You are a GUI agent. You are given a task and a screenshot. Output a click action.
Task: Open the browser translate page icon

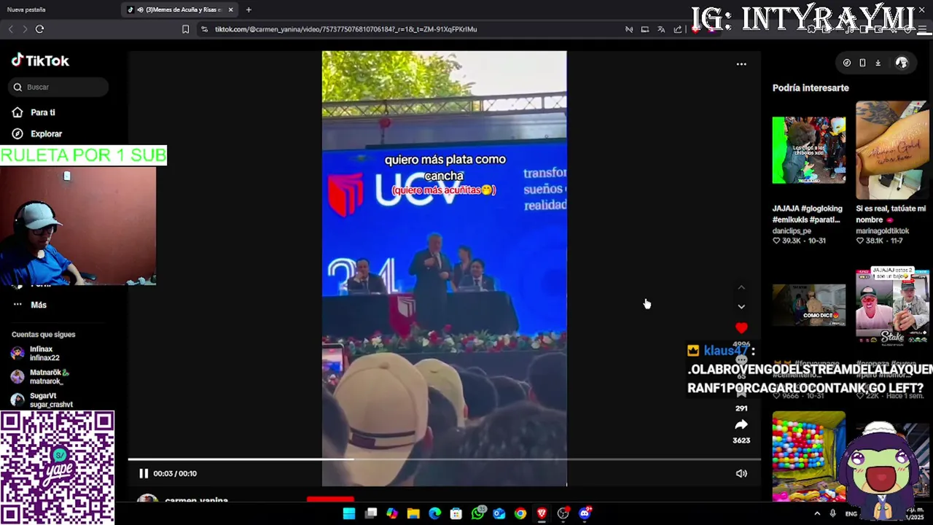point(661,29)
